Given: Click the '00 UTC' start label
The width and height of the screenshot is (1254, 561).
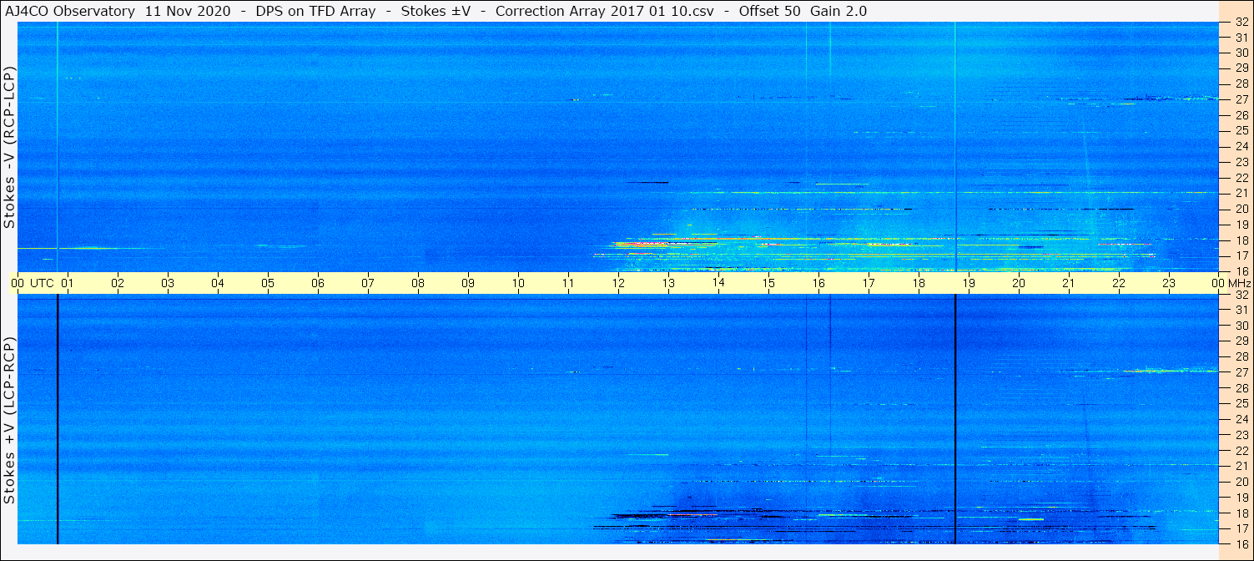Looking at the screenshot, I should coord(33,283).
